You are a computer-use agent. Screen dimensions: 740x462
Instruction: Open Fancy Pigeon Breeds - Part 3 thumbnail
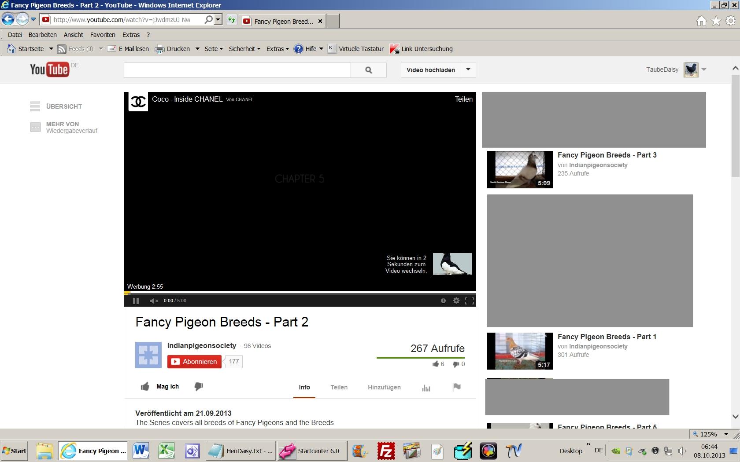[x=520, y=169]
